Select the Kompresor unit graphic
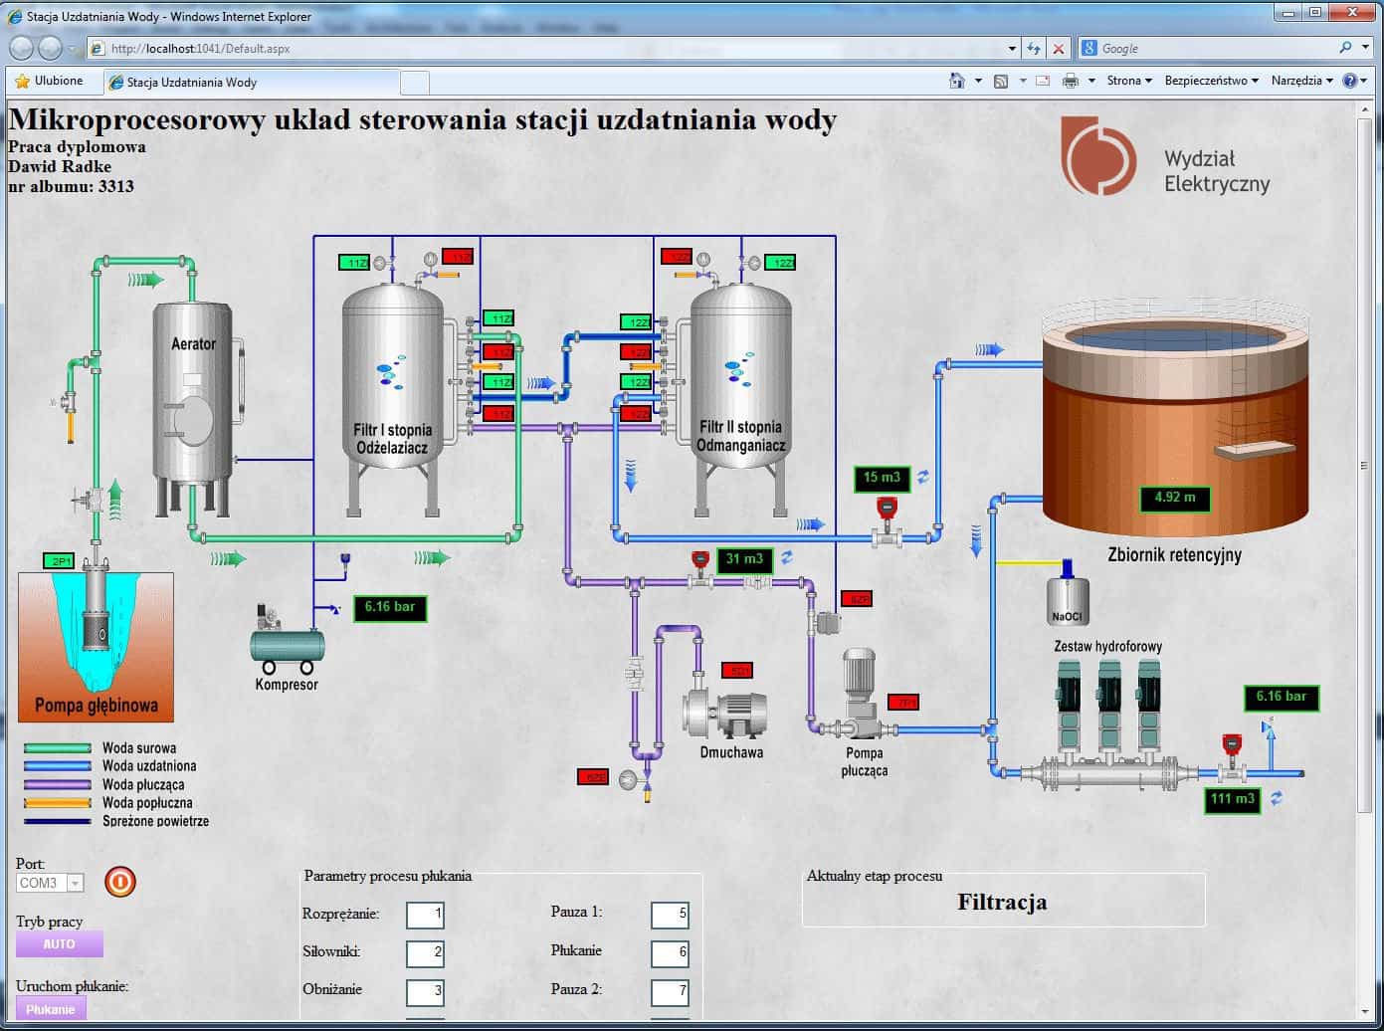This screenshot has height=1031, width=1384. 288,640
